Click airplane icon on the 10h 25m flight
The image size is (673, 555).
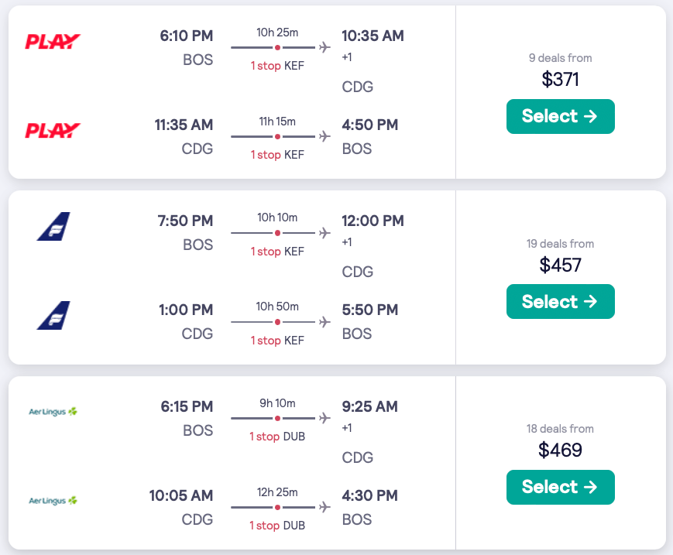pyautogui.click(x=324, y=48)
